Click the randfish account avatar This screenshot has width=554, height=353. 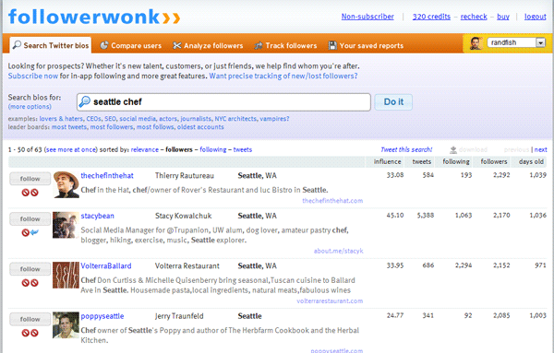[x=476, y=43]
